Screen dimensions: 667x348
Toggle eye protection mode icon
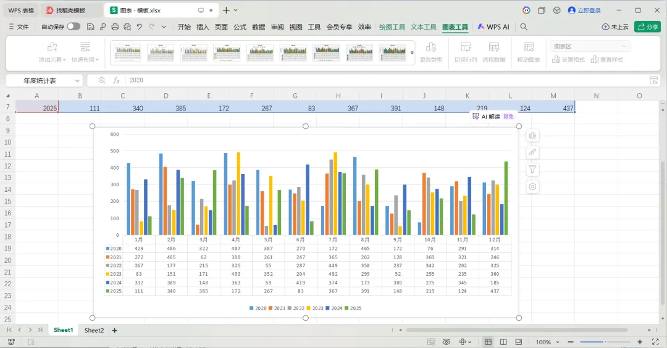447,342
